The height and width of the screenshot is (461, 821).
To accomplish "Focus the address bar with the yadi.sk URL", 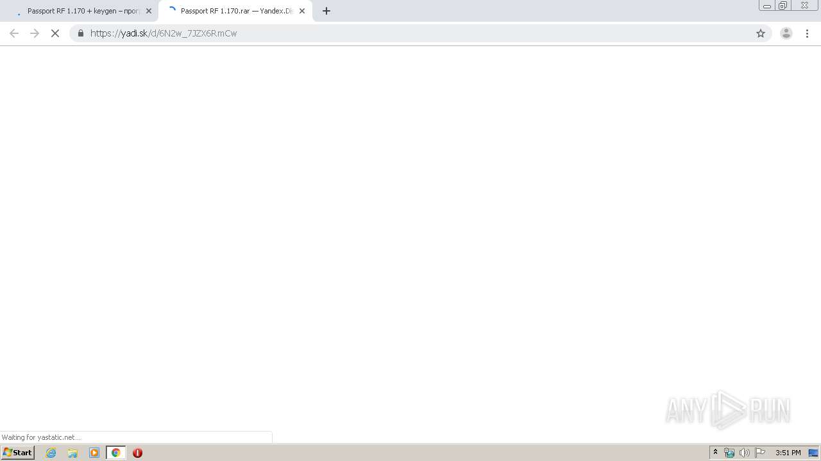I will point(420,33).
